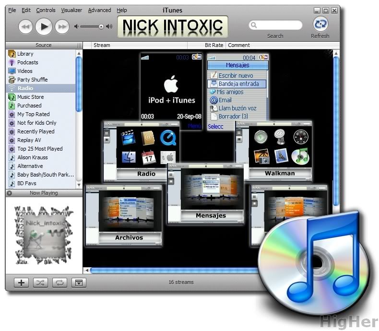Select Library in the Source list
The image size is (379, 331).
(41, 54)
